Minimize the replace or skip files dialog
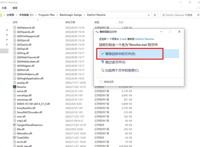 pos(161,31)
